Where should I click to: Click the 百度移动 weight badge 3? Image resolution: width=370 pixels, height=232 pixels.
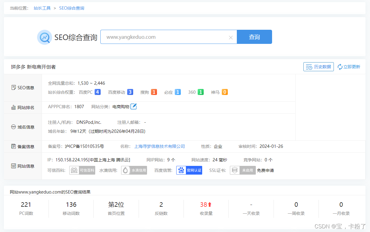[x=130, y=92]
